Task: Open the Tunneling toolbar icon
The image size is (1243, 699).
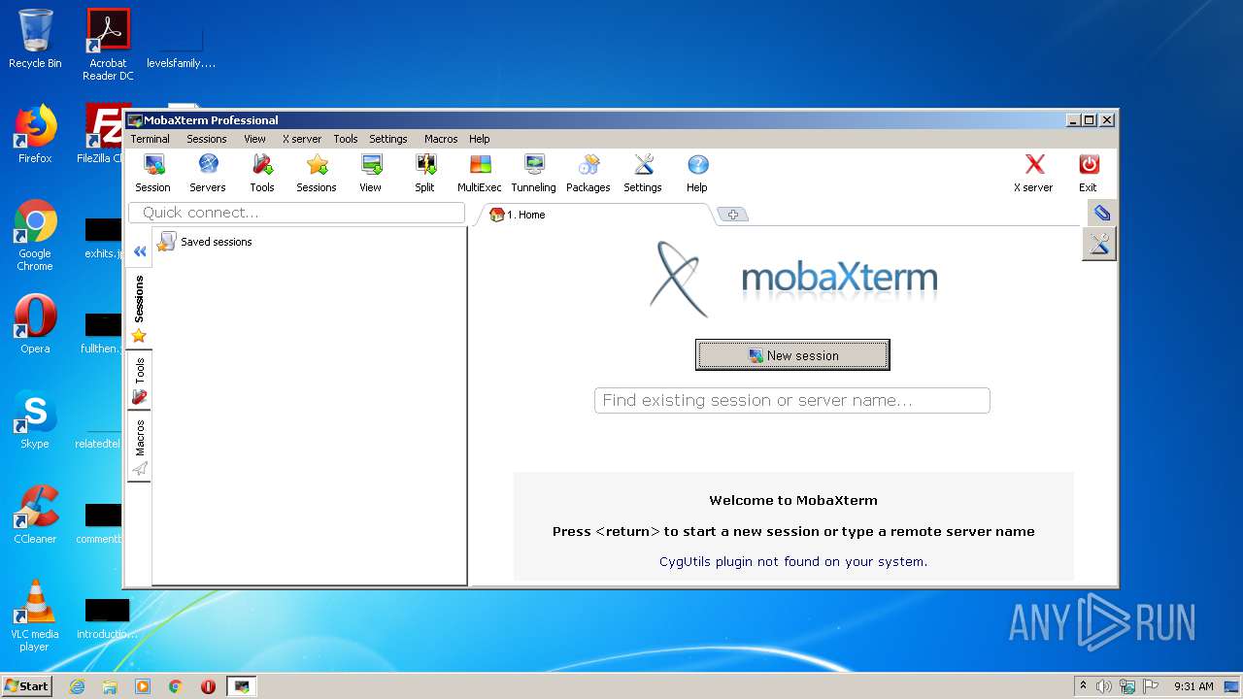Action: click(x=534, y=174)
